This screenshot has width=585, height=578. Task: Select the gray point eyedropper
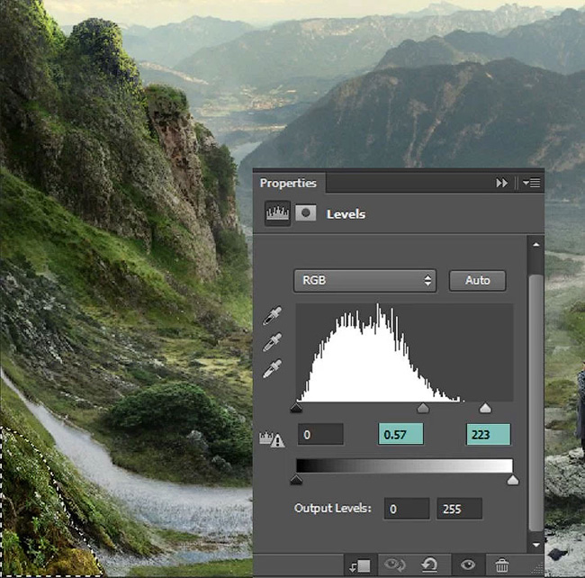click(273, 342)
